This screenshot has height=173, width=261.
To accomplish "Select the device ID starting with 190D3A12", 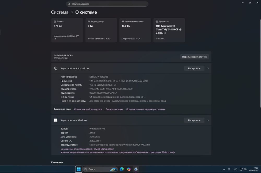I will coord(111,89).
